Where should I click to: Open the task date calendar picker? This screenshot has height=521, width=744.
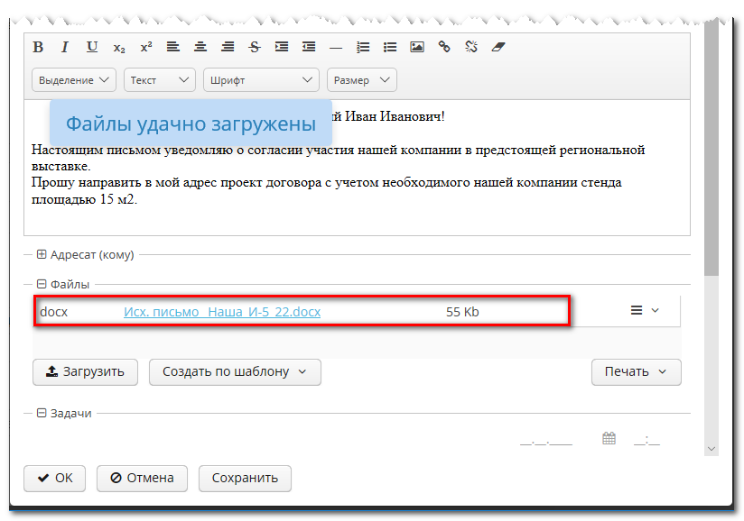pyautogui.click(x=609, y=439)
